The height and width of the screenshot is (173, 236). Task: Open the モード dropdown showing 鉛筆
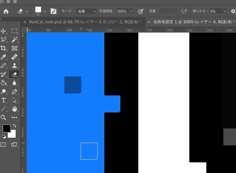[86, 11]
